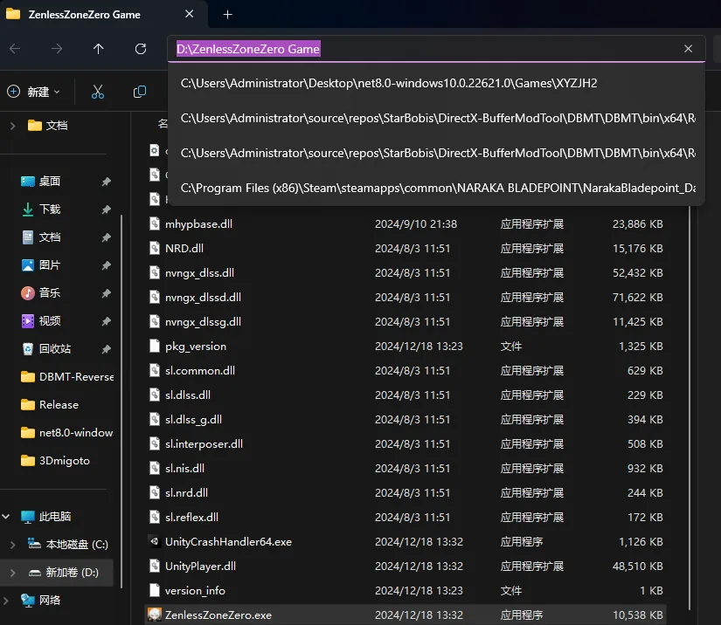The image size is (721, 625).
Task: Open 视频 (Videos) in quick access
Action: [x=50, y=321]
